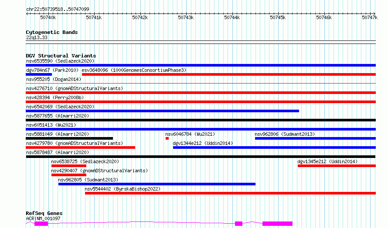The image size is (388, 228).
Task: Open nsv6046784 (Wu2021) variant label
Action: tap(190, 134)
